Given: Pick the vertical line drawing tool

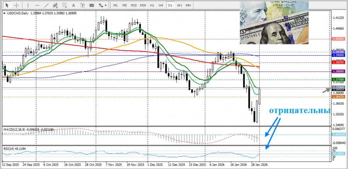Looking at the screenshot, I should coord(27,5).
